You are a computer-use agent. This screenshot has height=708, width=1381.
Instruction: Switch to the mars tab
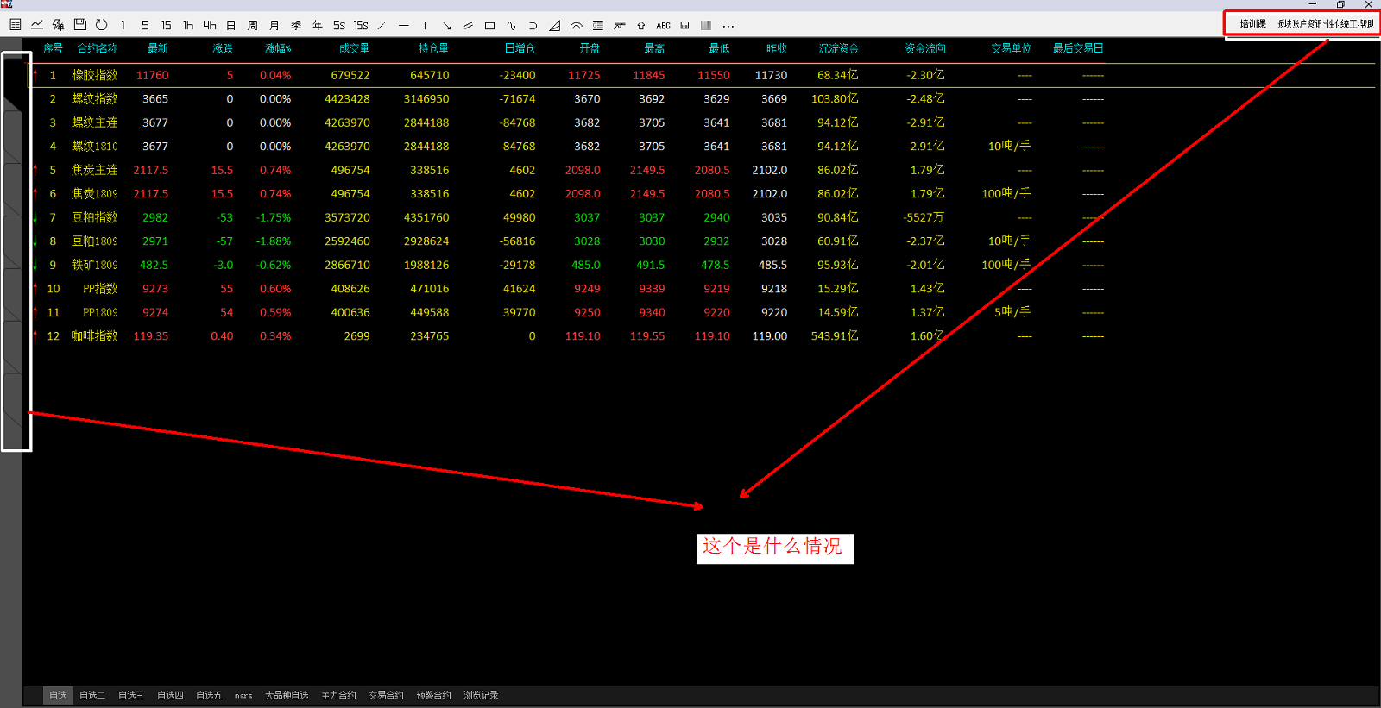243,695
